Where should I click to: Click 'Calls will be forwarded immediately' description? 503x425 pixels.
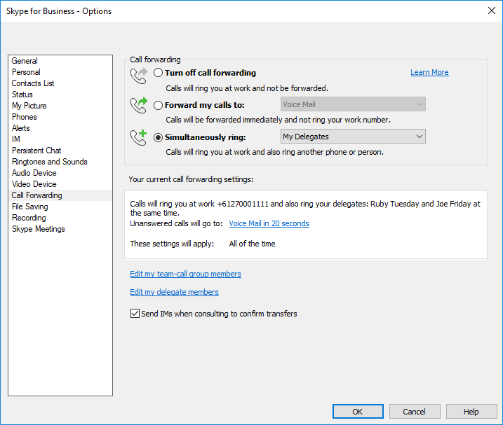click(x=278, y=120)
